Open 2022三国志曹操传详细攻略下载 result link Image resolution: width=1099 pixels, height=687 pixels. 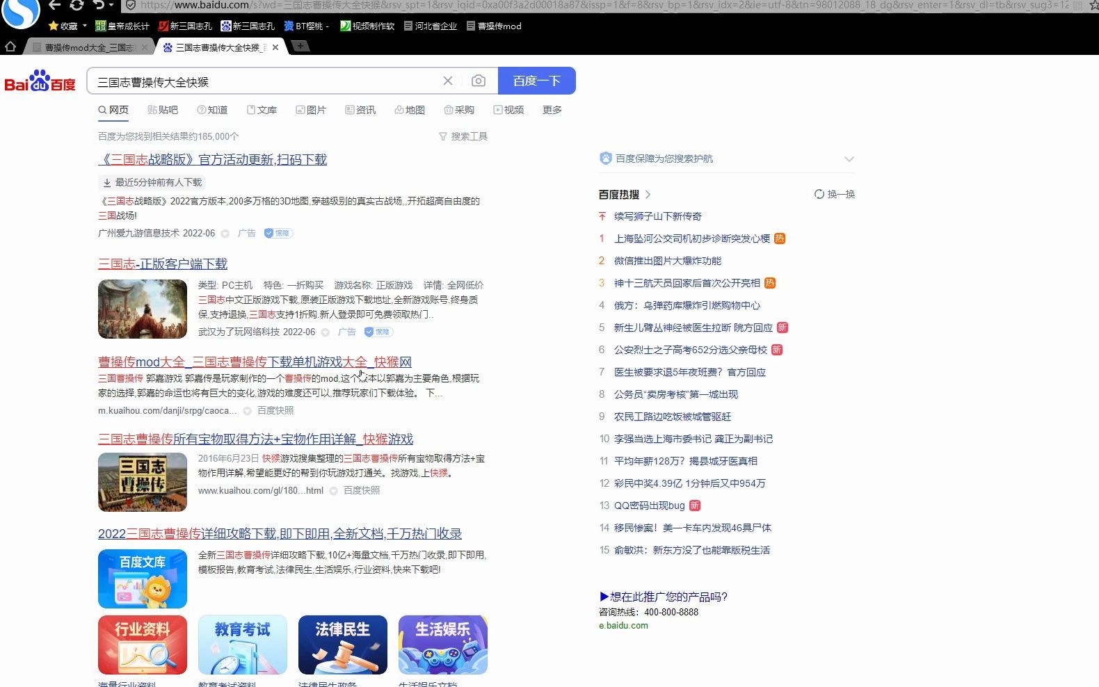point(280,533)
